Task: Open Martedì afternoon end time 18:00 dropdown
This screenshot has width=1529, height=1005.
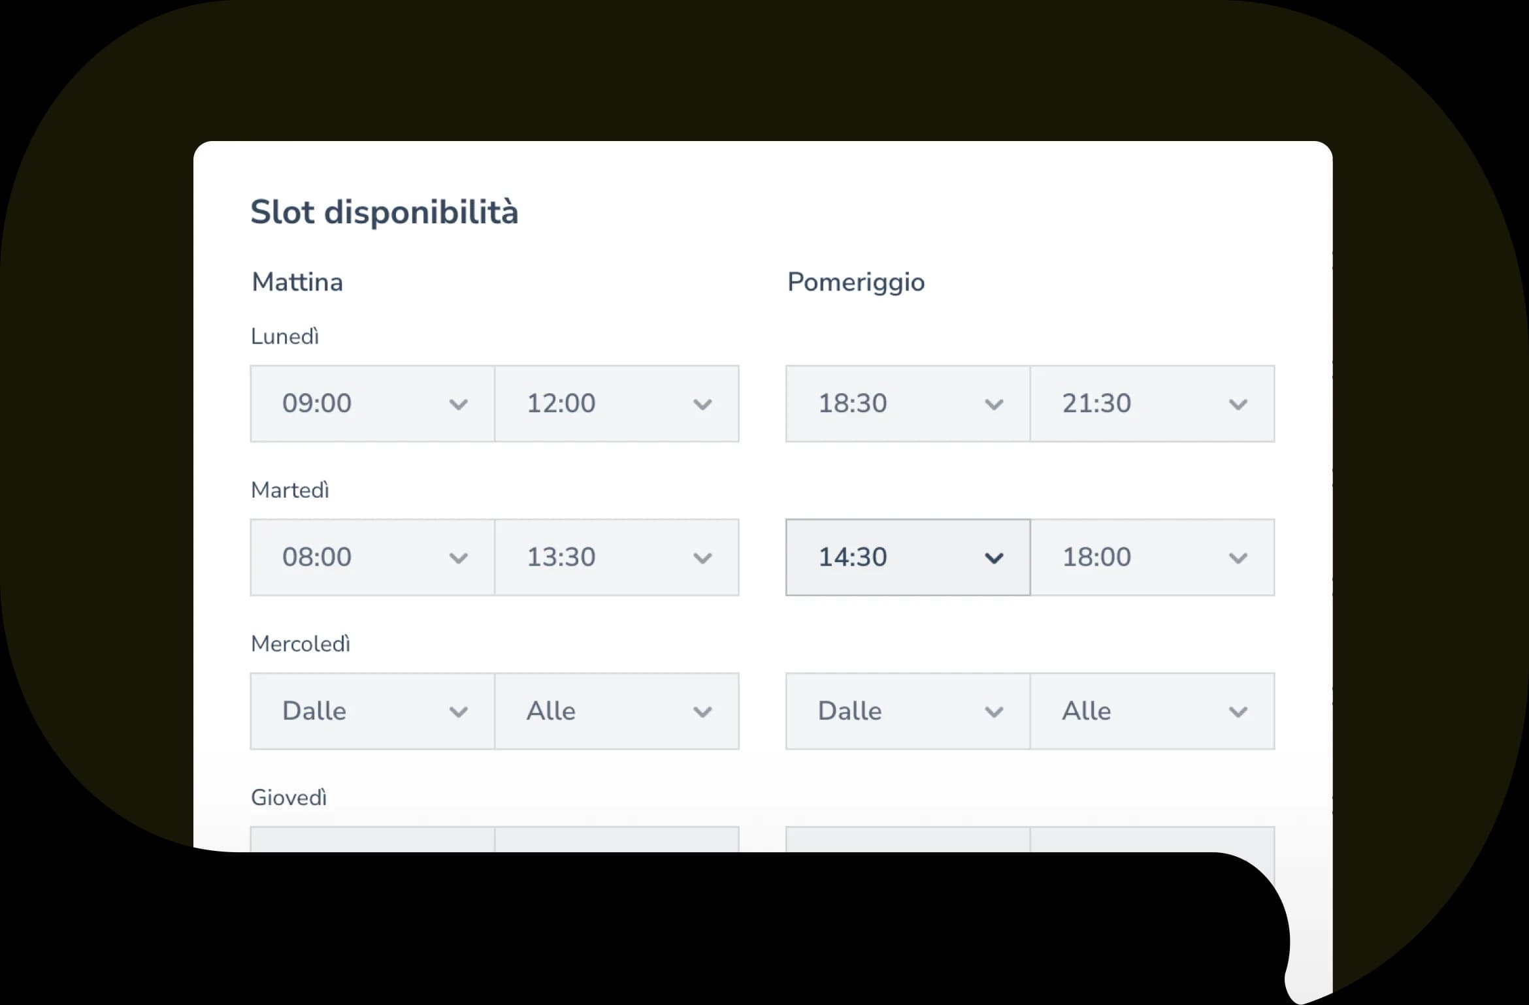Action: tap(1152, 558)
